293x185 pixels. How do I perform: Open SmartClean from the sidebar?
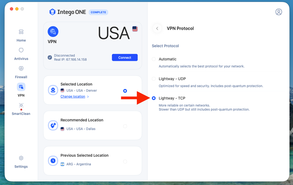21,109
